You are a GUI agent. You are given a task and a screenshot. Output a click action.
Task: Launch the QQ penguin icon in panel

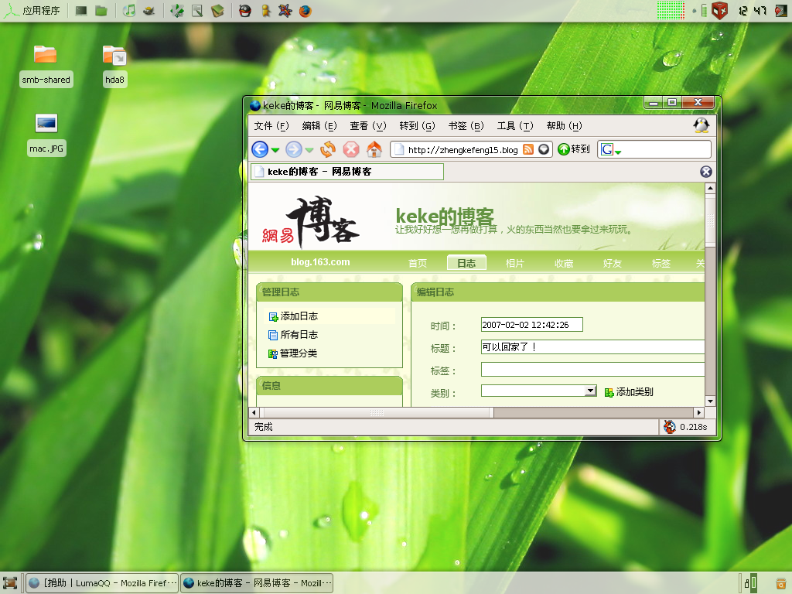tap(245, 11)
